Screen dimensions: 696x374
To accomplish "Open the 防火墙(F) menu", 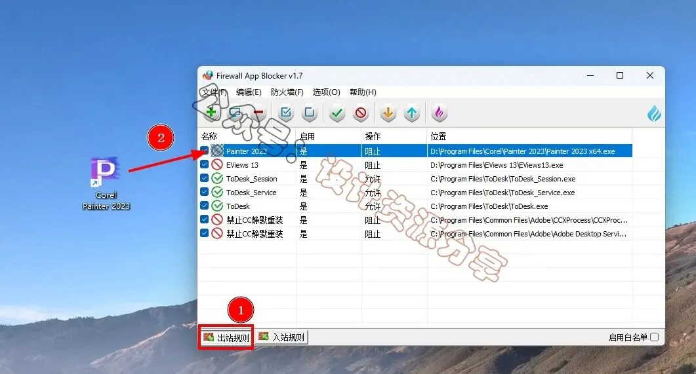I will point(287,92).
